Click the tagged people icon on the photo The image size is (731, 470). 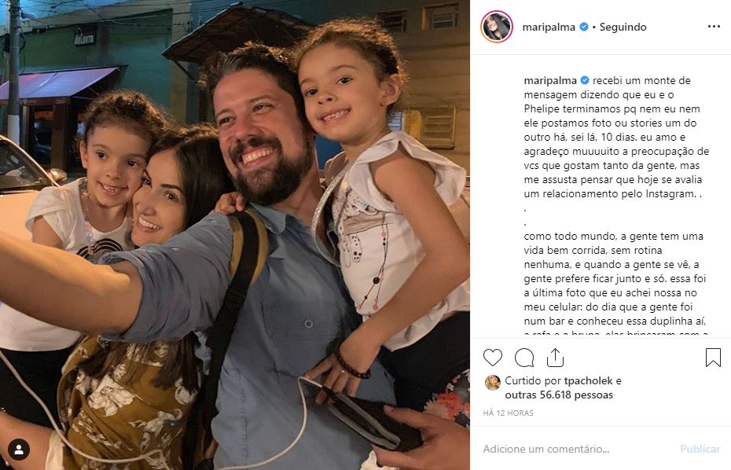[19, 450]
